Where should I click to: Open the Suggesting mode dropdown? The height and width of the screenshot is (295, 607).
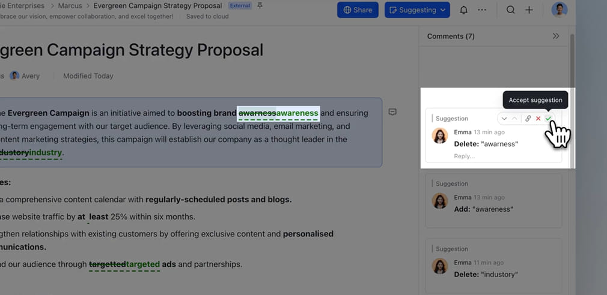[416, 10]
